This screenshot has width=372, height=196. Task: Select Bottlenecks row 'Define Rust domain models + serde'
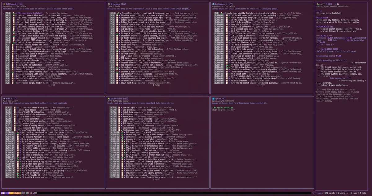coord(50,22)
